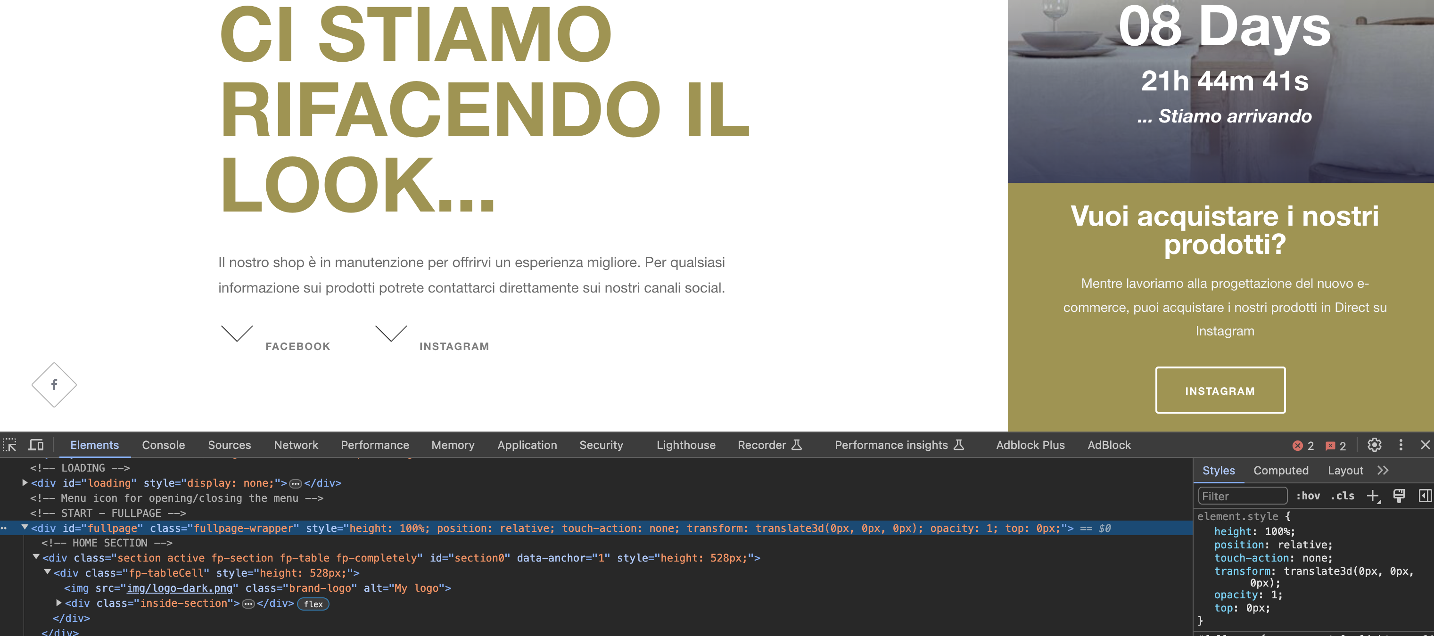
Task: Select the Computed pane tab
Action: 1280,471
